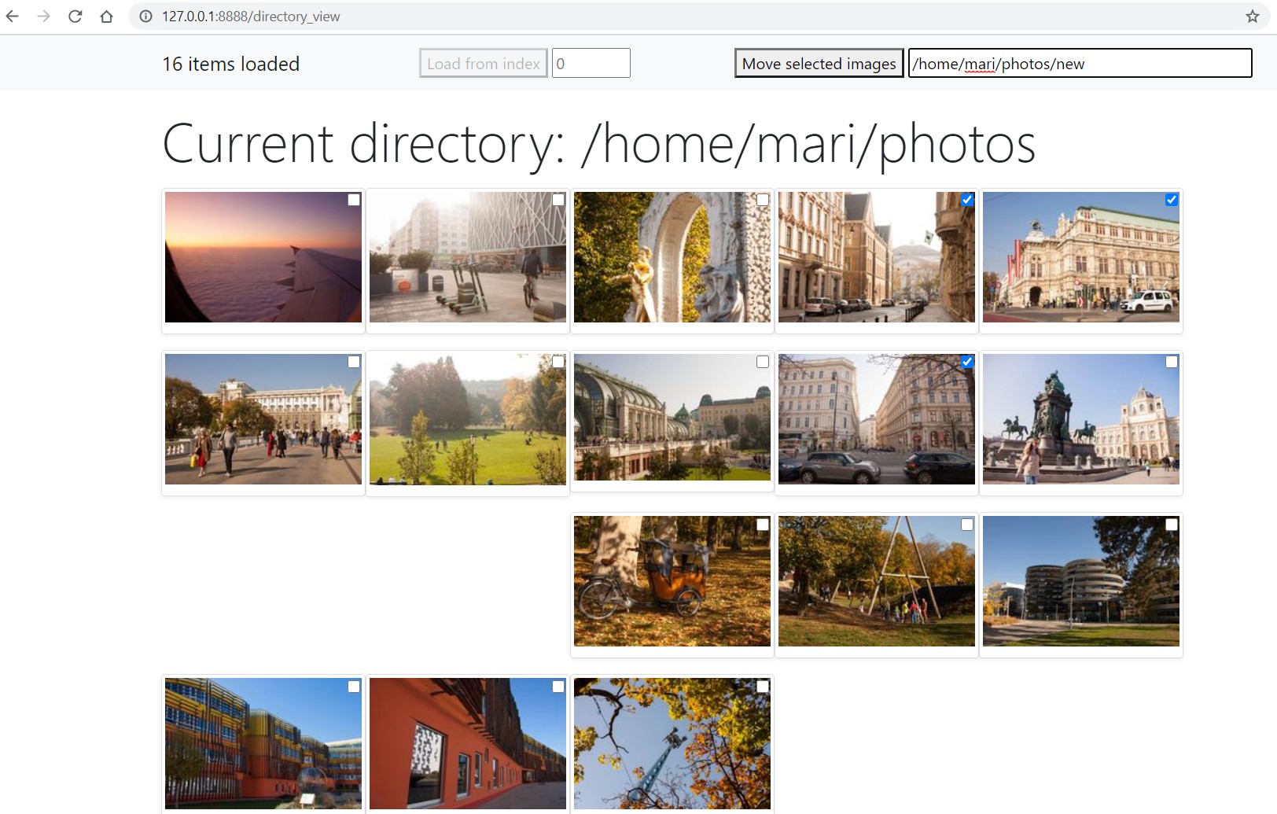Check the green park lawn photo
1277x814 pixels.
click(x=558, y=362)
